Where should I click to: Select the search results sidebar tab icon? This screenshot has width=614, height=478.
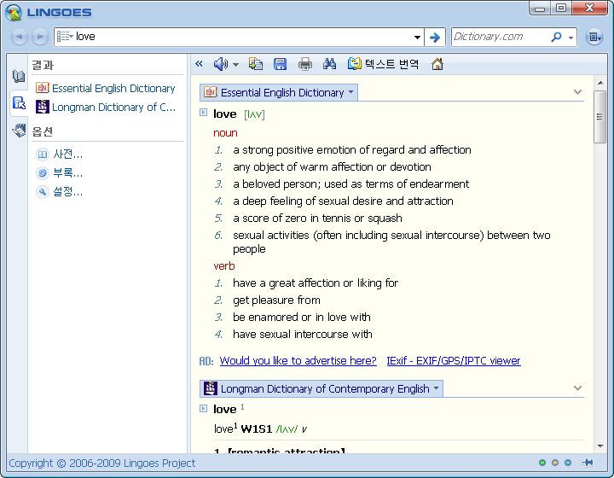tap(19, 103)
